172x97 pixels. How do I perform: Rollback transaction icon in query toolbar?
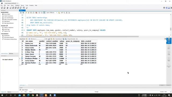point(42,13)
